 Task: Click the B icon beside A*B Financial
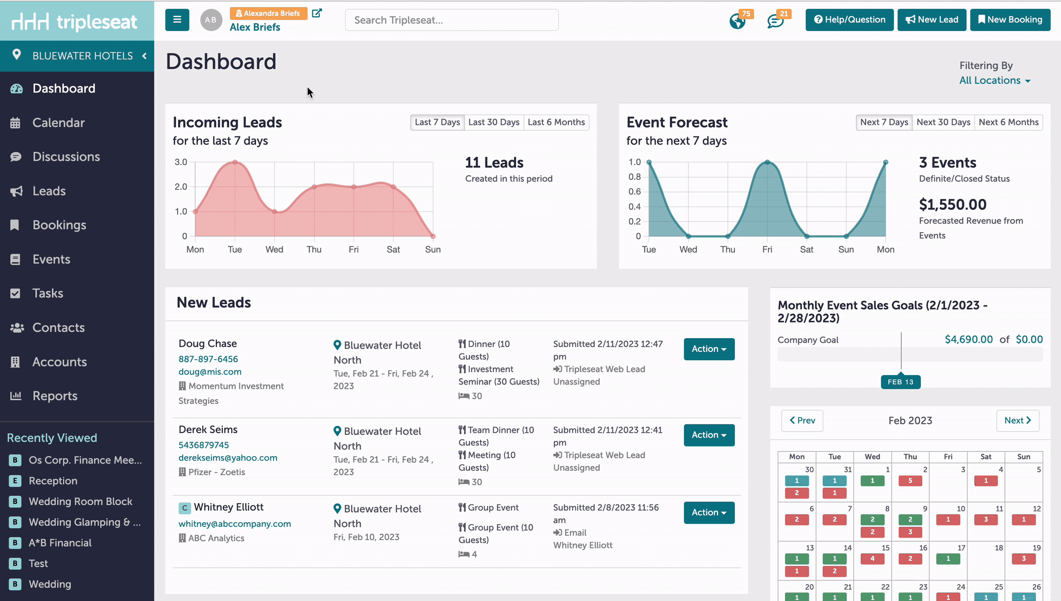(x=15, y=543)
